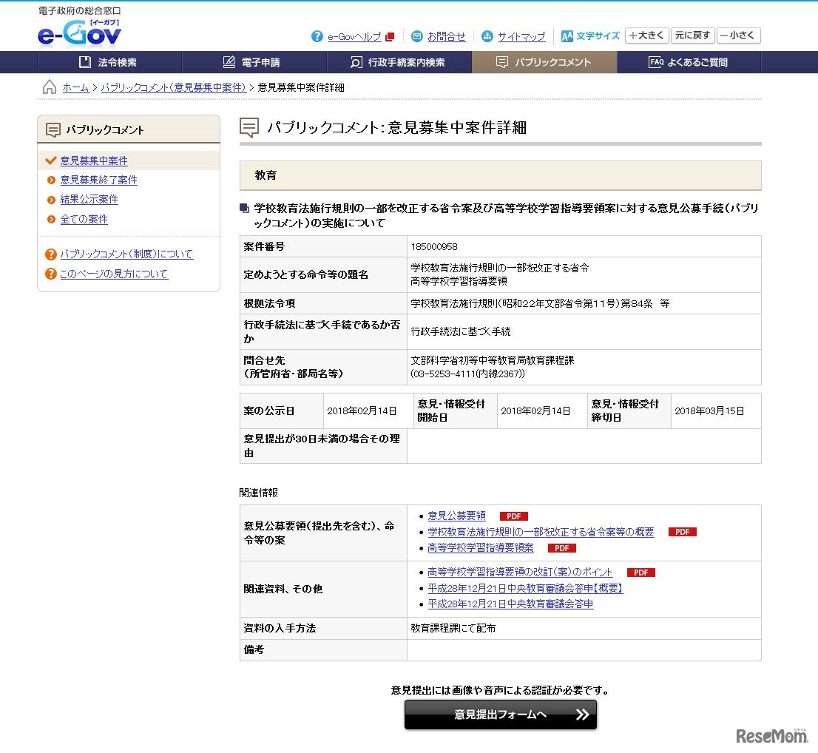Open the お問合せ link
Screen dimensions: 818x753
446,36
